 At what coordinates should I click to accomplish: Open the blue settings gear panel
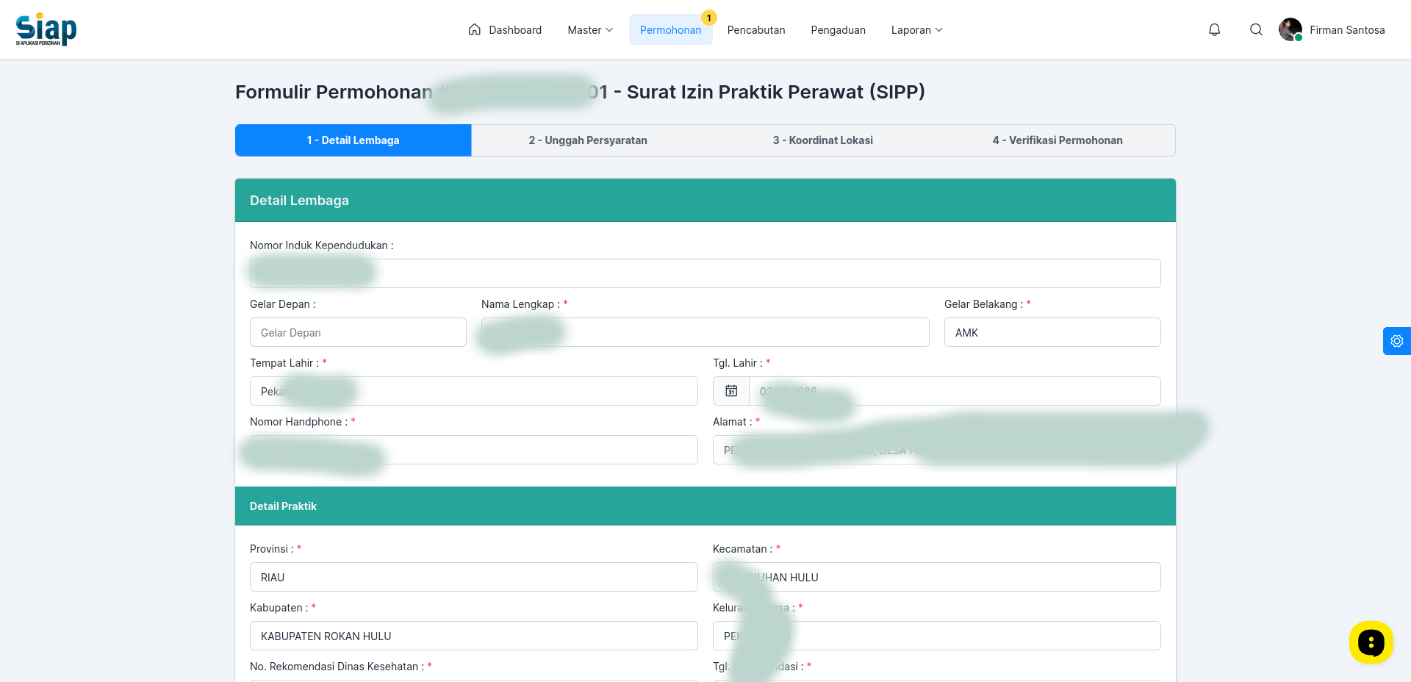(1397, 341)
